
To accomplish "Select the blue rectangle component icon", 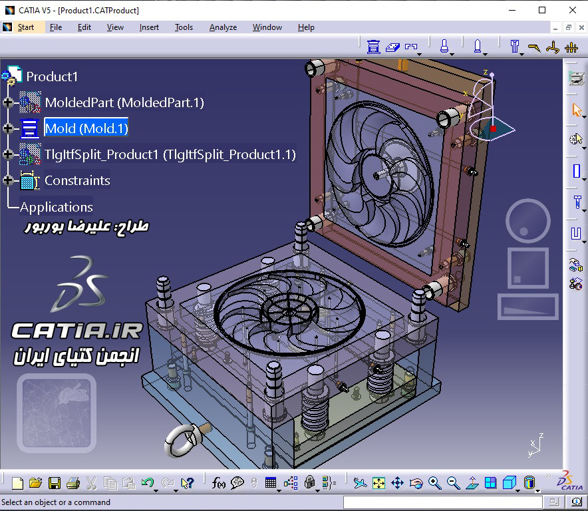I will [577, 171].
